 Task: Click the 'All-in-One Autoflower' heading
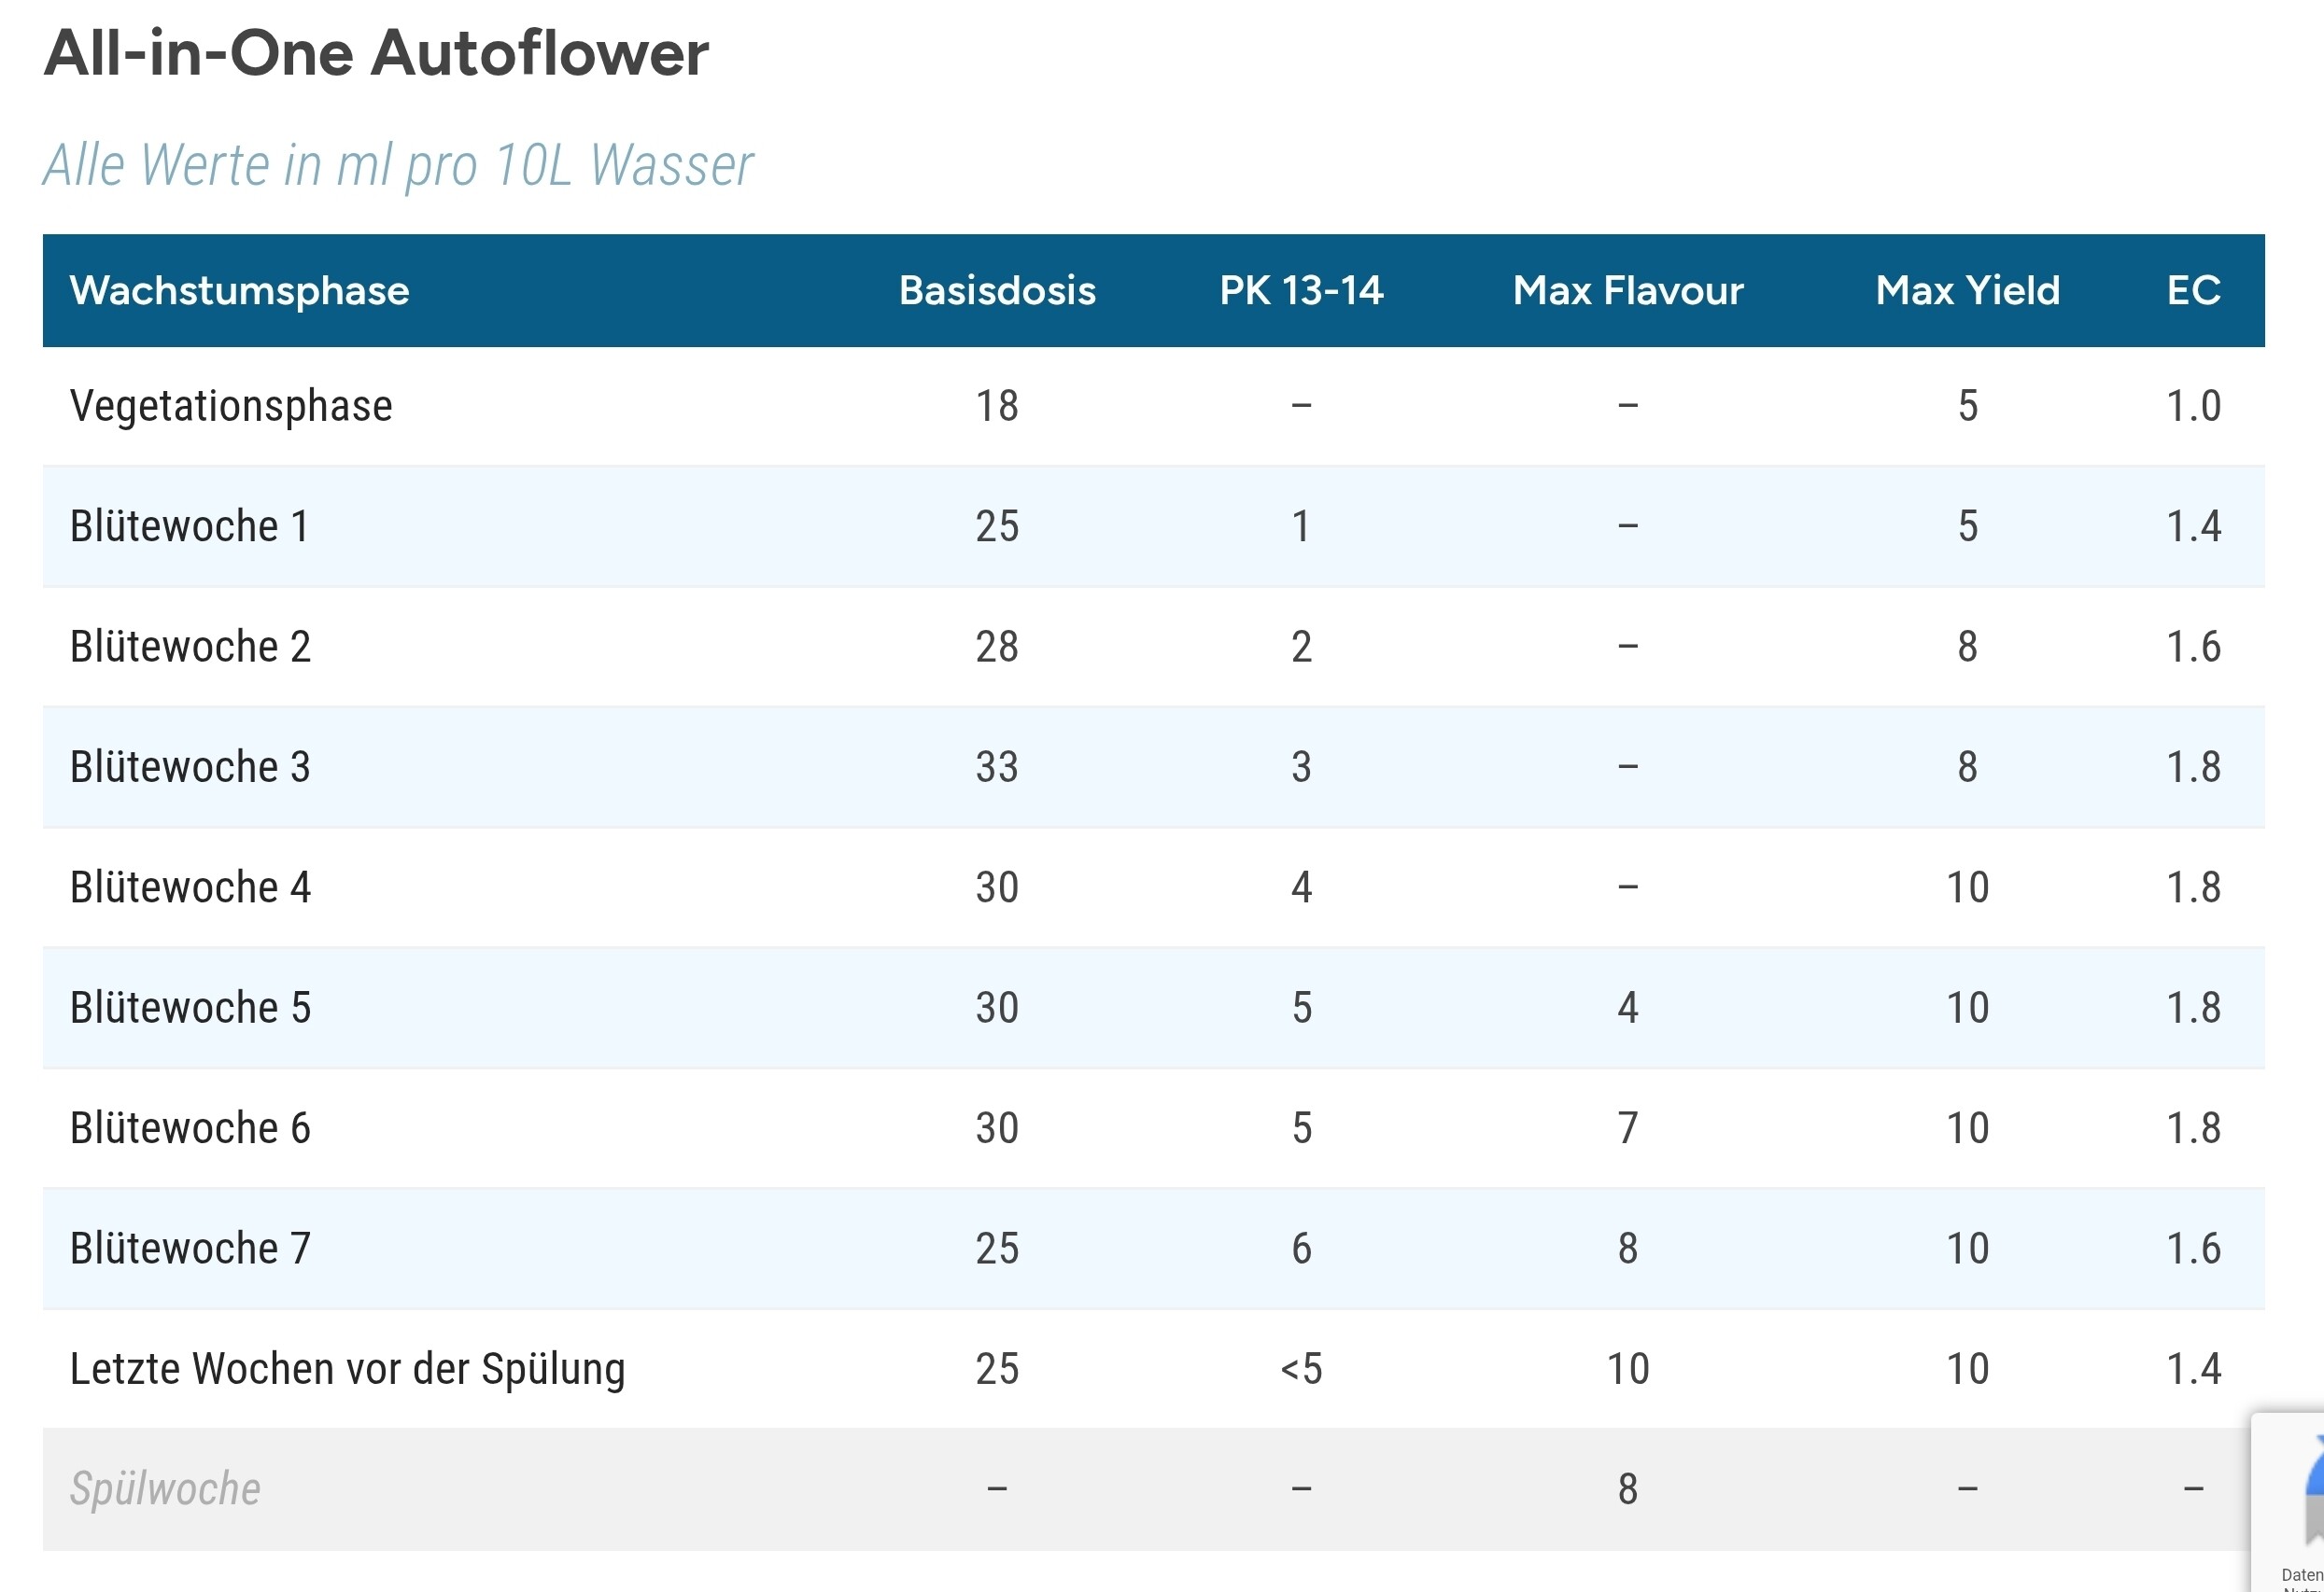(x=376, y=52)
